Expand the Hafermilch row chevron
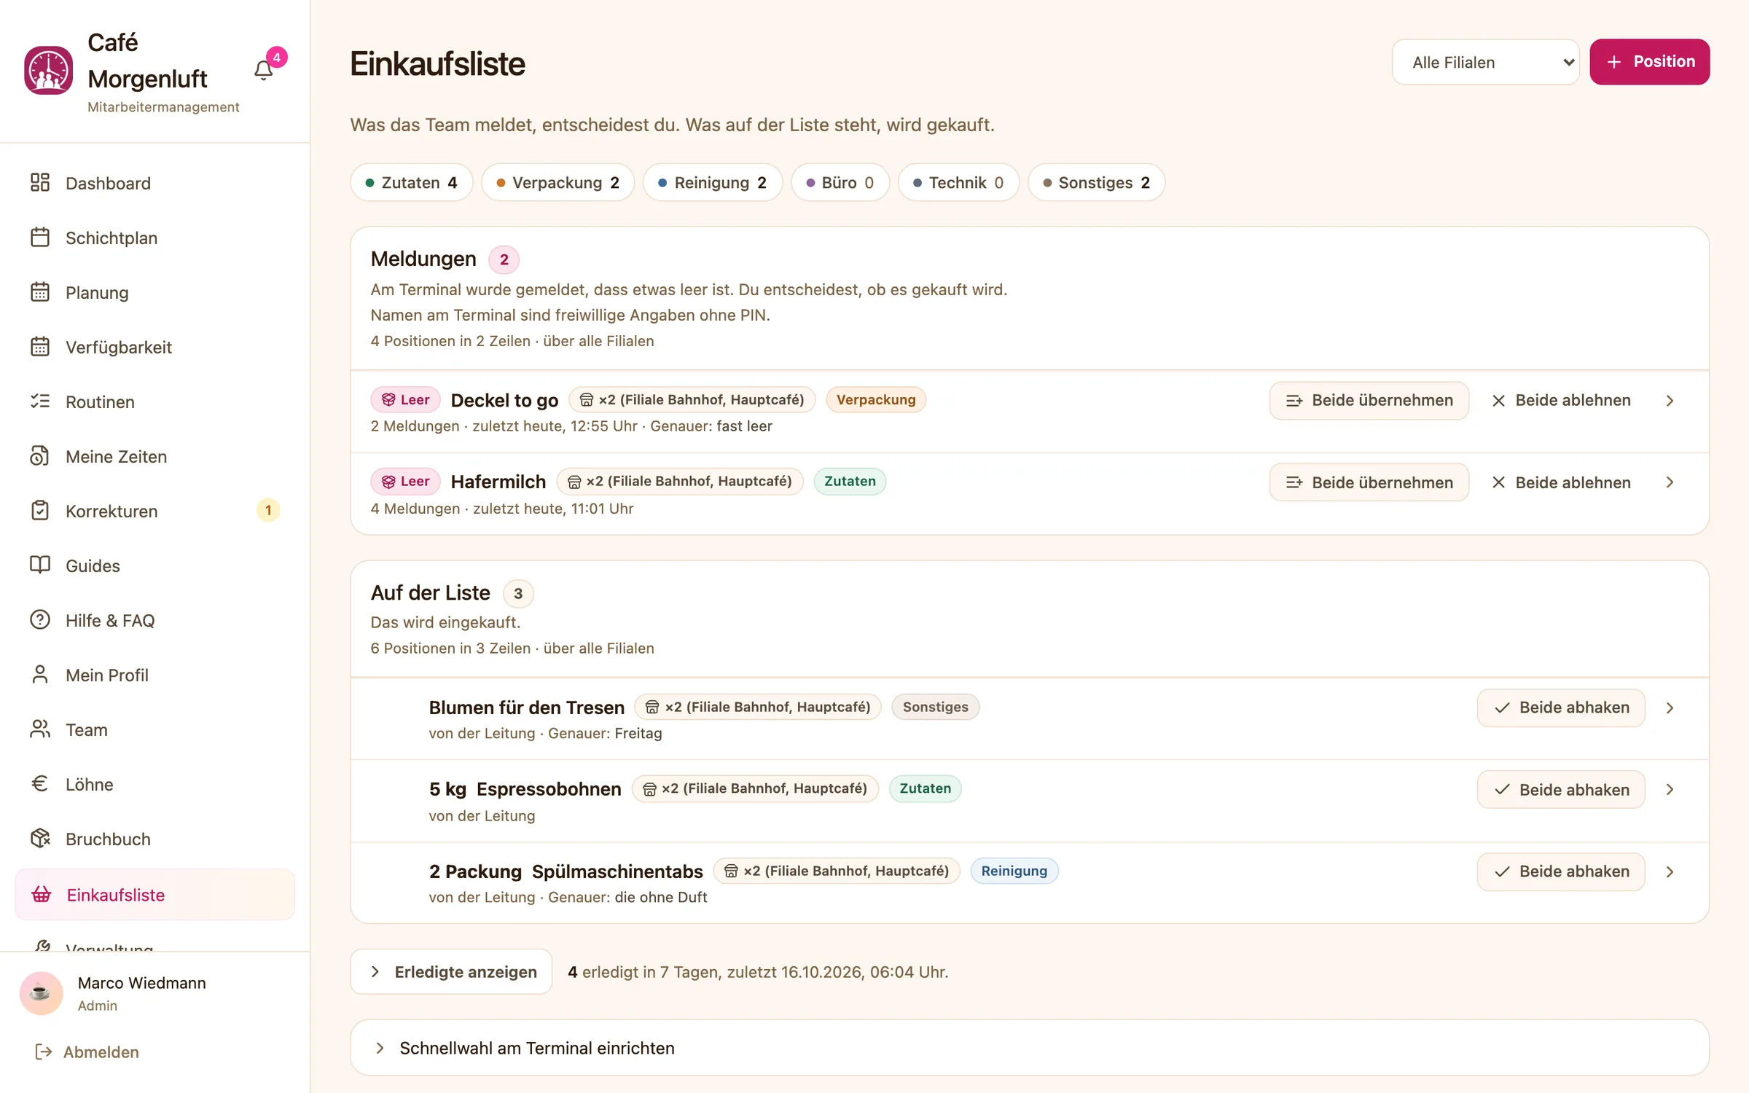The width and height of the screenshot is (1749, 1093). click(1670, 482)
